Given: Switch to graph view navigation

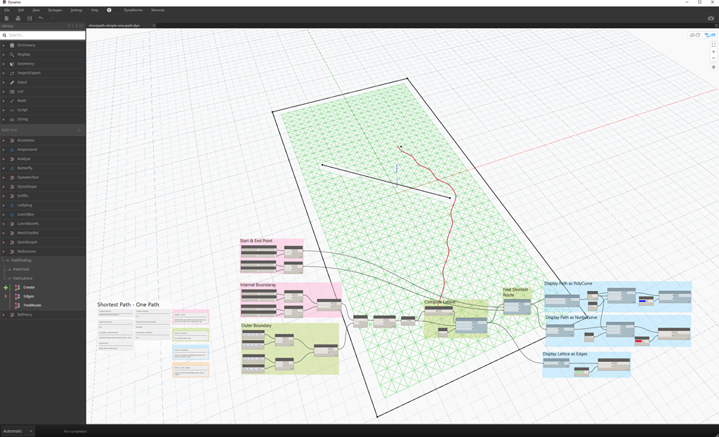Looking at the screenshot, I should pyautogui.click(x=709, y=34).
